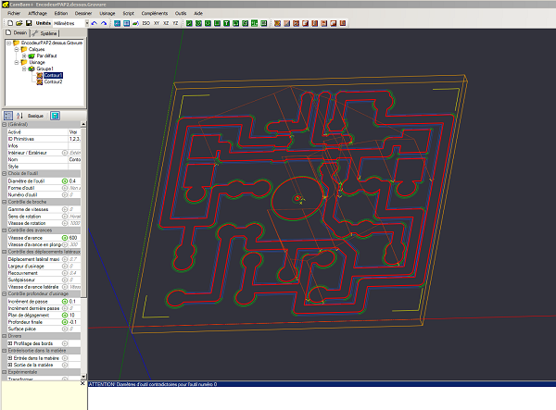Click alphabetical sort icon in property panel
556x410 pixels.
[19, 116]
